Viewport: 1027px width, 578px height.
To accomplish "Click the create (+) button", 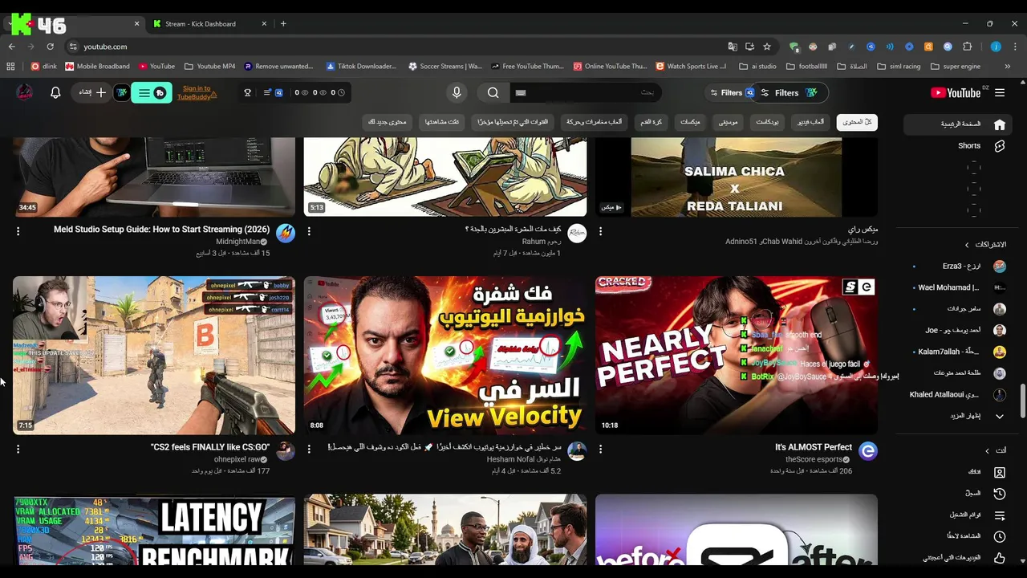I will [92, 92].
